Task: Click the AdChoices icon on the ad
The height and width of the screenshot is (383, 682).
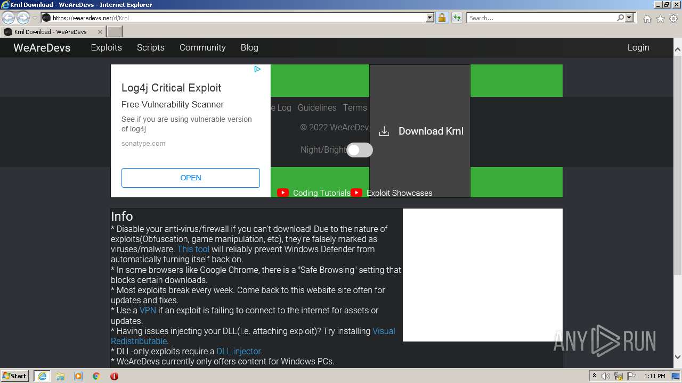Action: [x=257, y=69]
